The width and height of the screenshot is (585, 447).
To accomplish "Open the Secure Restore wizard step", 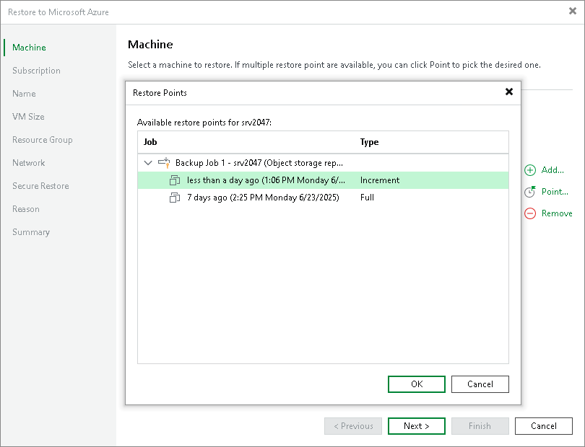I will point(40,186).
